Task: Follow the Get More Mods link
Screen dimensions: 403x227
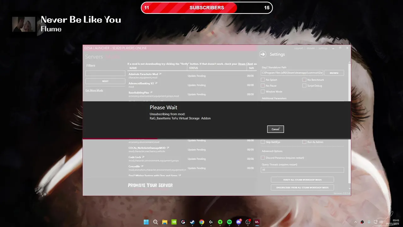Action: 94,90
